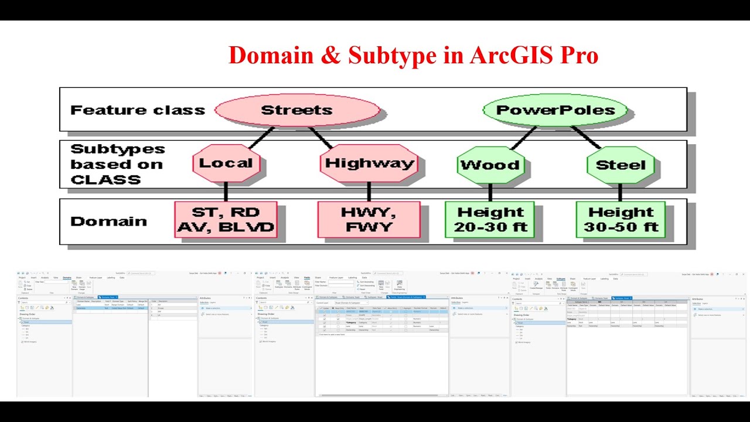This screenshot has height=422, width=750.
Task: Click 'Click here to add a new field' row
Action: pos(382,335)
